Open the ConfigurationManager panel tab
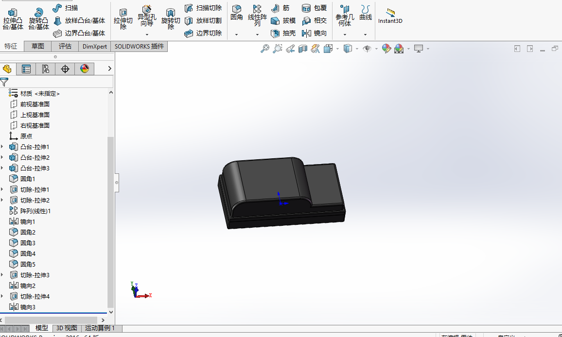 (x=46, y=69)
